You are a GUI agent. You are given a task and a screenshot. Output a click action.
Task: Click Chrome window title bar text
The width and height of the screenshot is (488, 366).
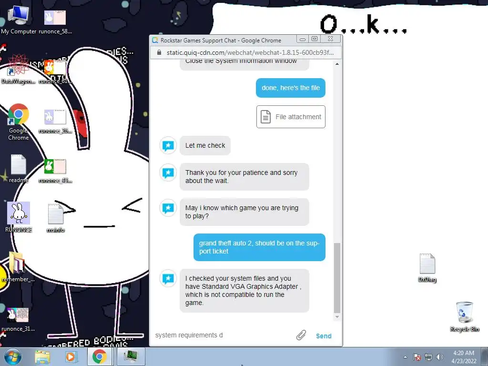[x=221, y=40]
